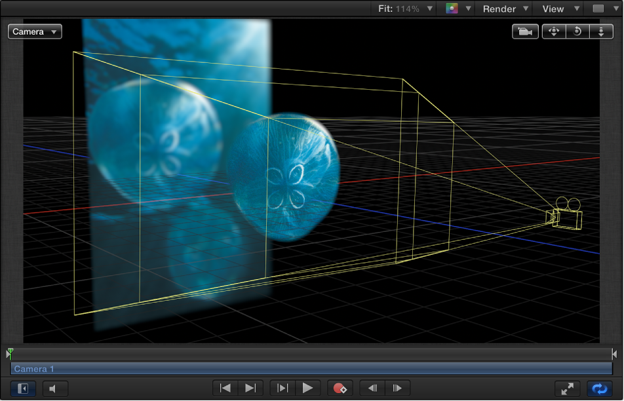Image resolution: width=624 pixels, height=401 pixels.
Task: Click the green playhead marker on the timeline
Action: [9, 354]
